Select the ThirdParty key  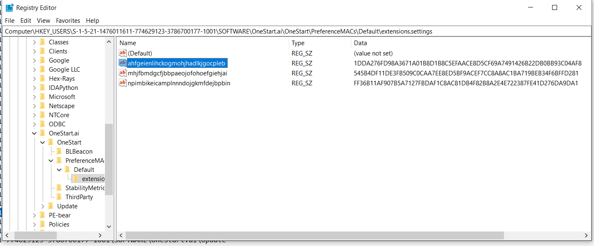click(x=79, y=197)
